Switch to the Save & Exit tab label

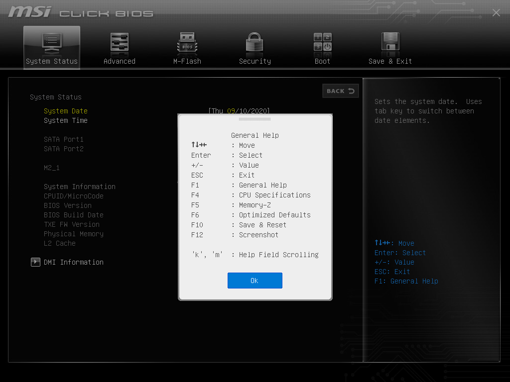pos(390,61)
